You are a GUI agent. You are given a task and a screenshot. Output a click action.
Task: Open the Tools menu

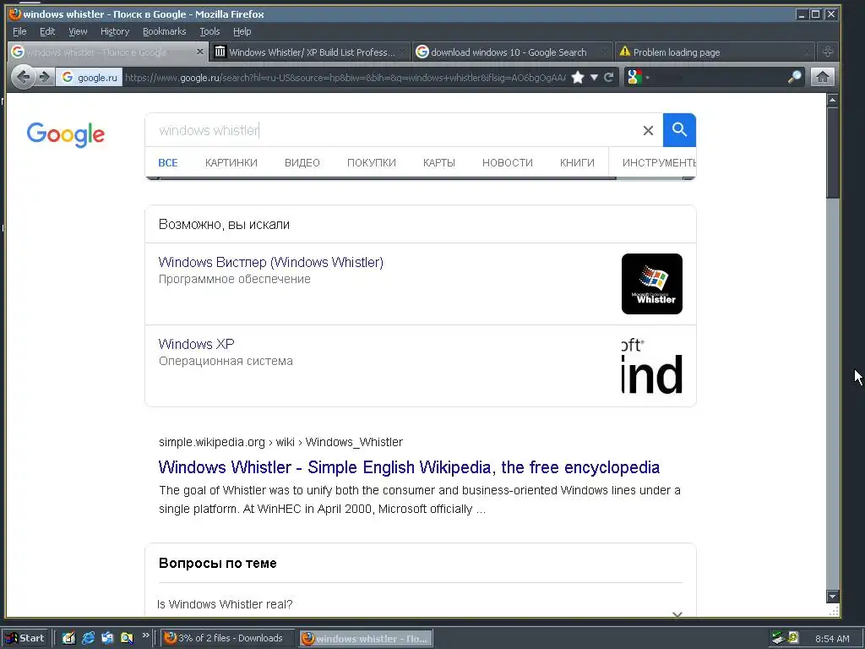coord(209,31)
